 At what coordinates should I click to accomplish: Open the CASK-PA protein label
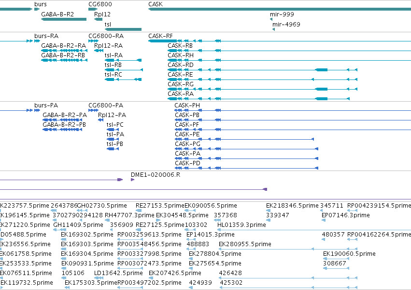[x=188, y=154]
